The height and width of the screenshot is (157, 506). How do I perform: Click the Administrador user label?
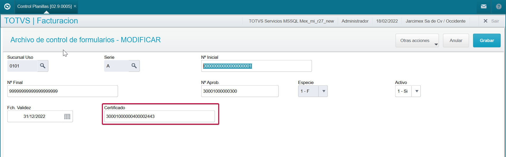tap(355, 21)
